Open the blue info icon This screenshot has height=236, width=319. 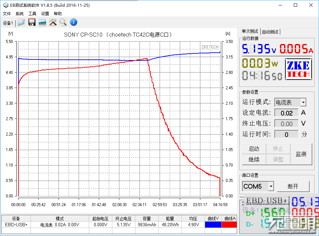(74, 22)
